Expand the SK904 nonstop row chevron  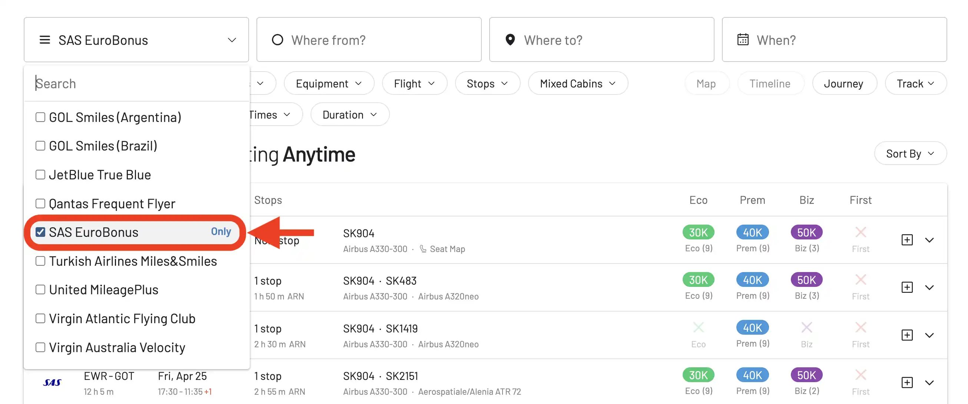929,240
